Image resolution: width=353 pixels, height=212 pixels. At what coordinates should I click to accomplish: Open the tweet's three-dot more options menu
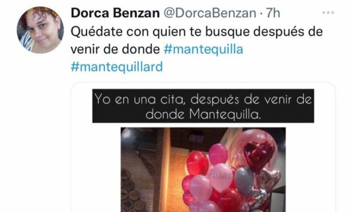tap(328, 13)
